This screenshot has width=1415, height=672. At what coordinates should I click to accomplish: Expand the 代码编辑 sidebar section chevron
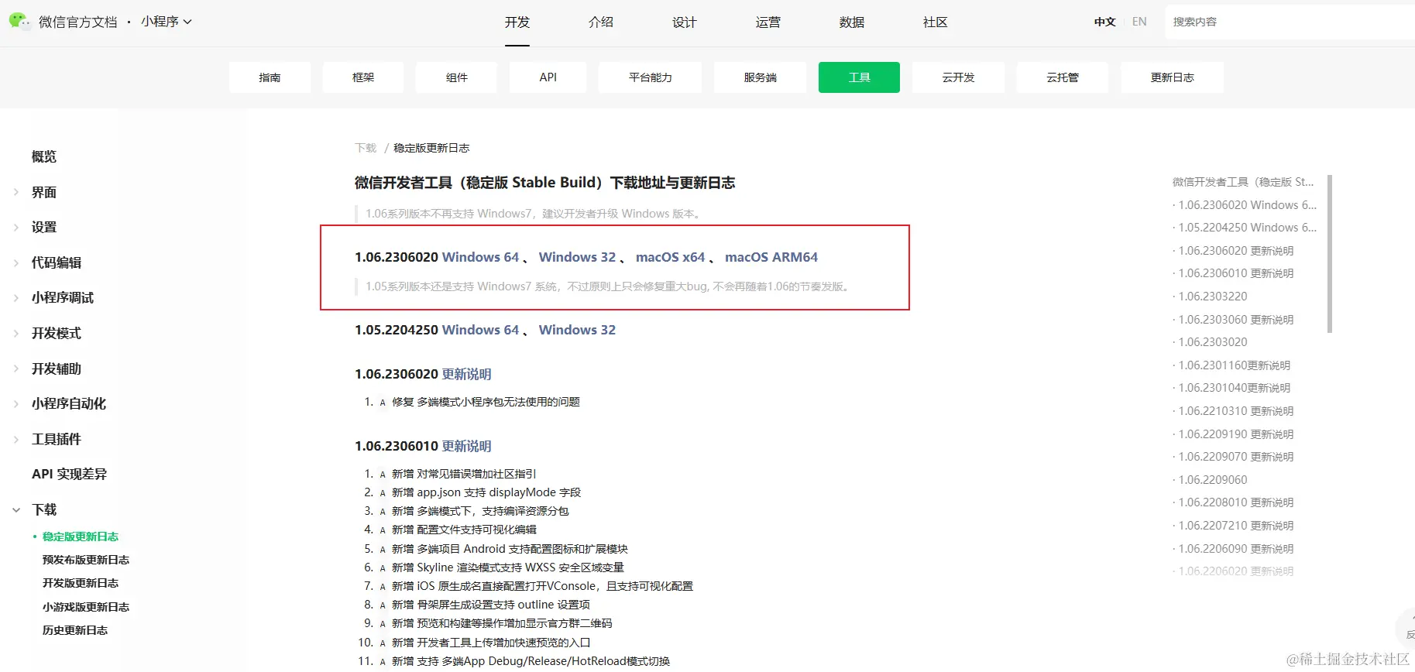pos(16,262)
